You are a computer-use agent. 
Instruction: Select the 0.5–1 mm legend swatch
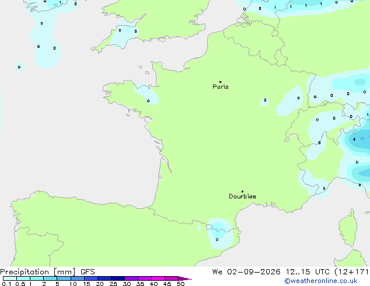click(23, 278)
